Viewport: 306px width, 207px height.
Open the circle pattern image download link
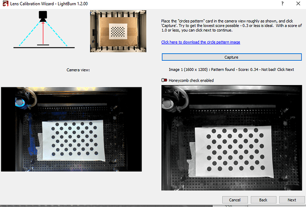(x=200, y=42)
